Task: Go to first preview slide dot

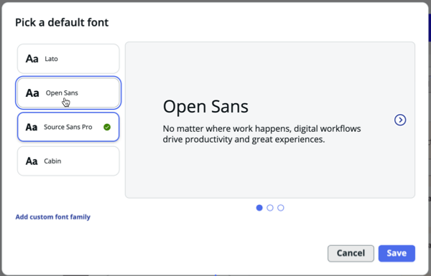Action: [259, 208]
